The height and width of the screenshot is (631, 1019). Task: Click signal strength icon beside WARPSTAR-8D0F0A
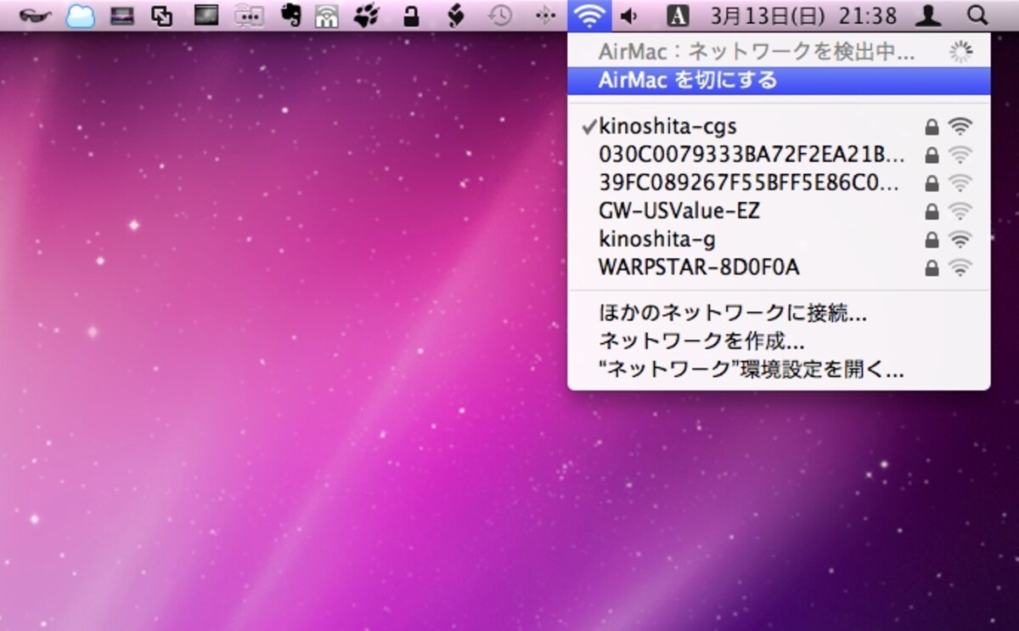point(960,268)
